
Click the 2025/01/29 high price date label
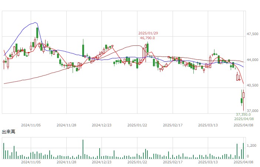[148, 33]
